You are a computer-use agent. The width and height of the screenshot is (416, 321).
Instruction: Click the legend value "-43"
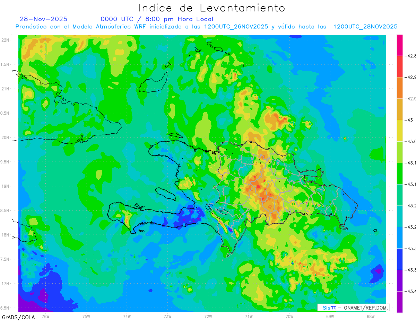(x=409, y=120)
